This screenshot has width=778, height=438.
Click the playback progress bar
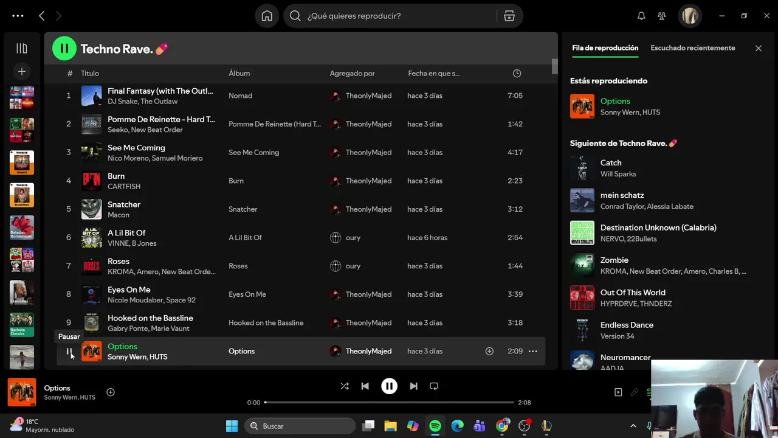pos(389,402)
